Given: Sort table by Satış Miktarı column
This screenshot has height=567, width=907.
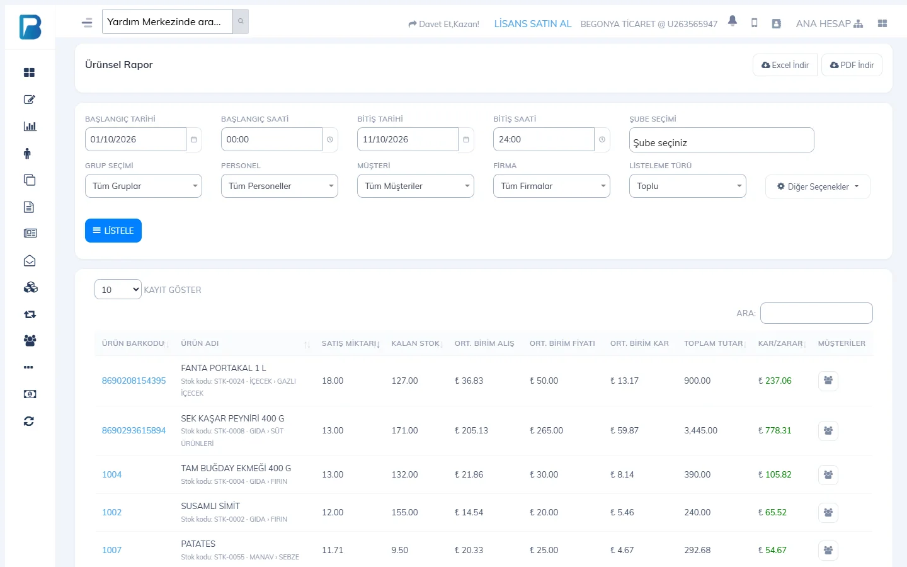Looking at the screenshot, I should [351, 343].
